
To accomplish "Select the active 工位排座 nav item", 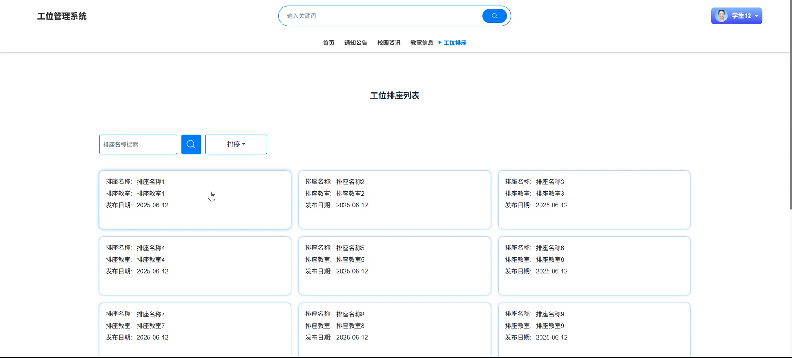I will pos(455,43).
